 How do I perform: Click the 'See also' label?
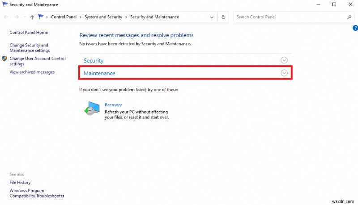(x=17, y=174)
